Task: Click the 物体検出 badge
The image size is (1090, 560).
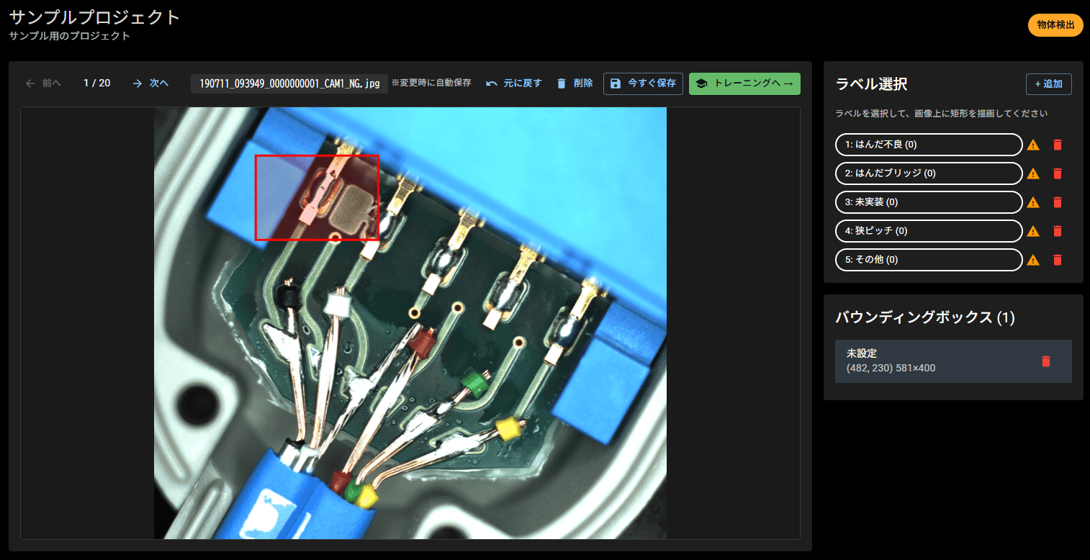Action: coord(1055,25)
